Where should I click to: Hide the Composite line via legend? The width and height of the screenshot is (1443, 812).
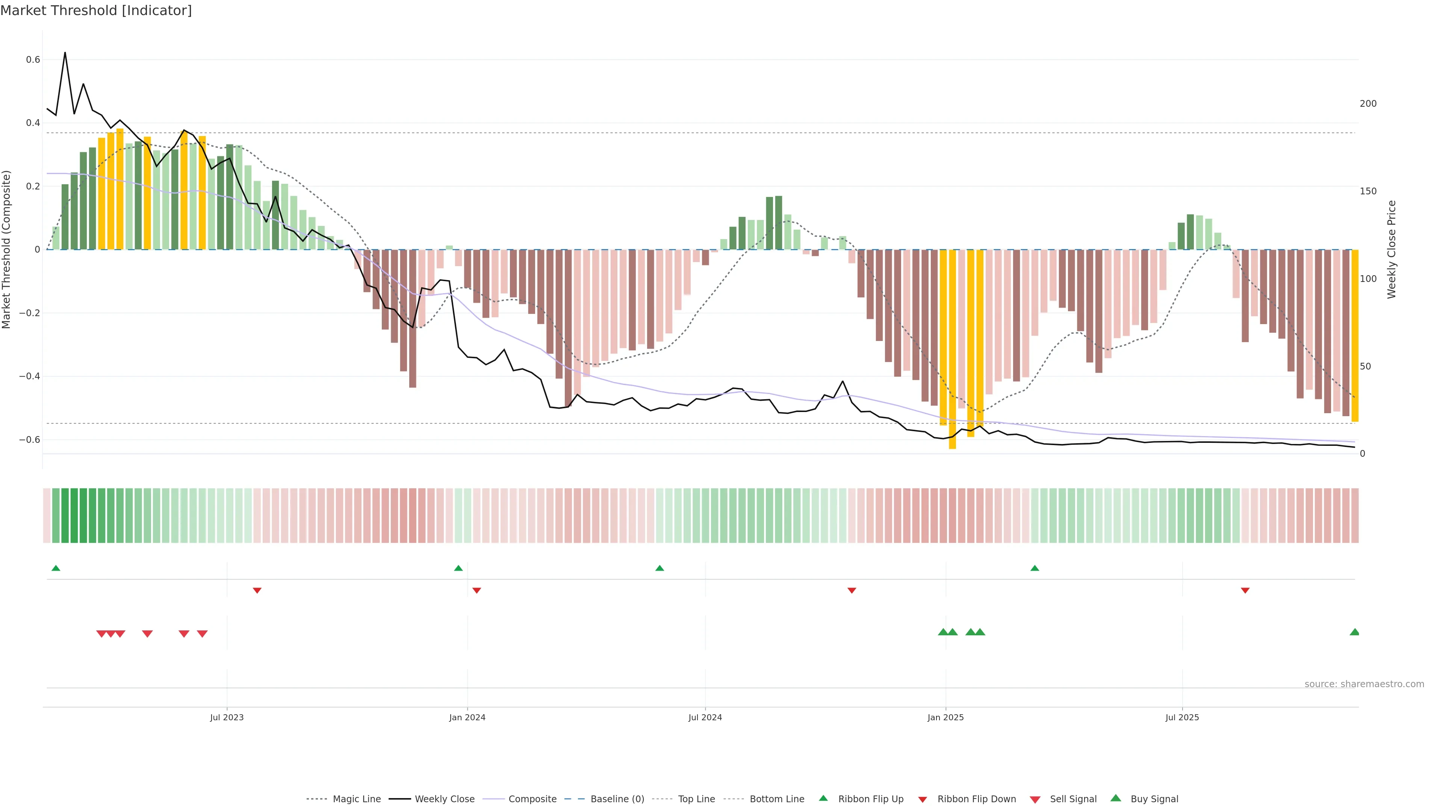[532, 799]
